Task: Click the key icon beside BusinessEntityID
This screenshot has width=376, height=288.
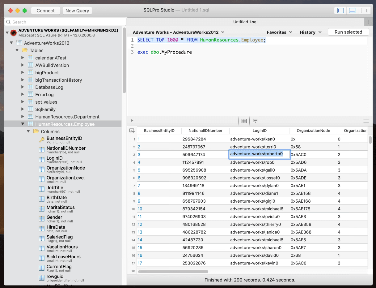Action: tap(42, 139)
